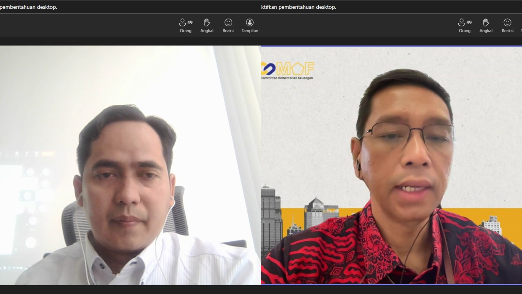The image size is (522, 294).
Task: Open Reaksi reactions in right Teams window
Action: (x=508, y=26)
